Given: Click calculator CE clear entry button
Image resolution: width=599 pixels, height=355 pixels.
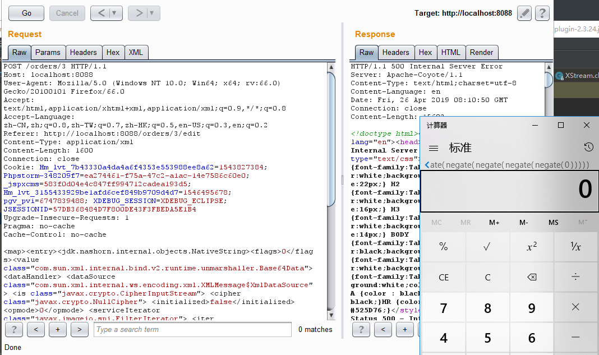Looking at the screenshot, I should (x=444, y=277).
